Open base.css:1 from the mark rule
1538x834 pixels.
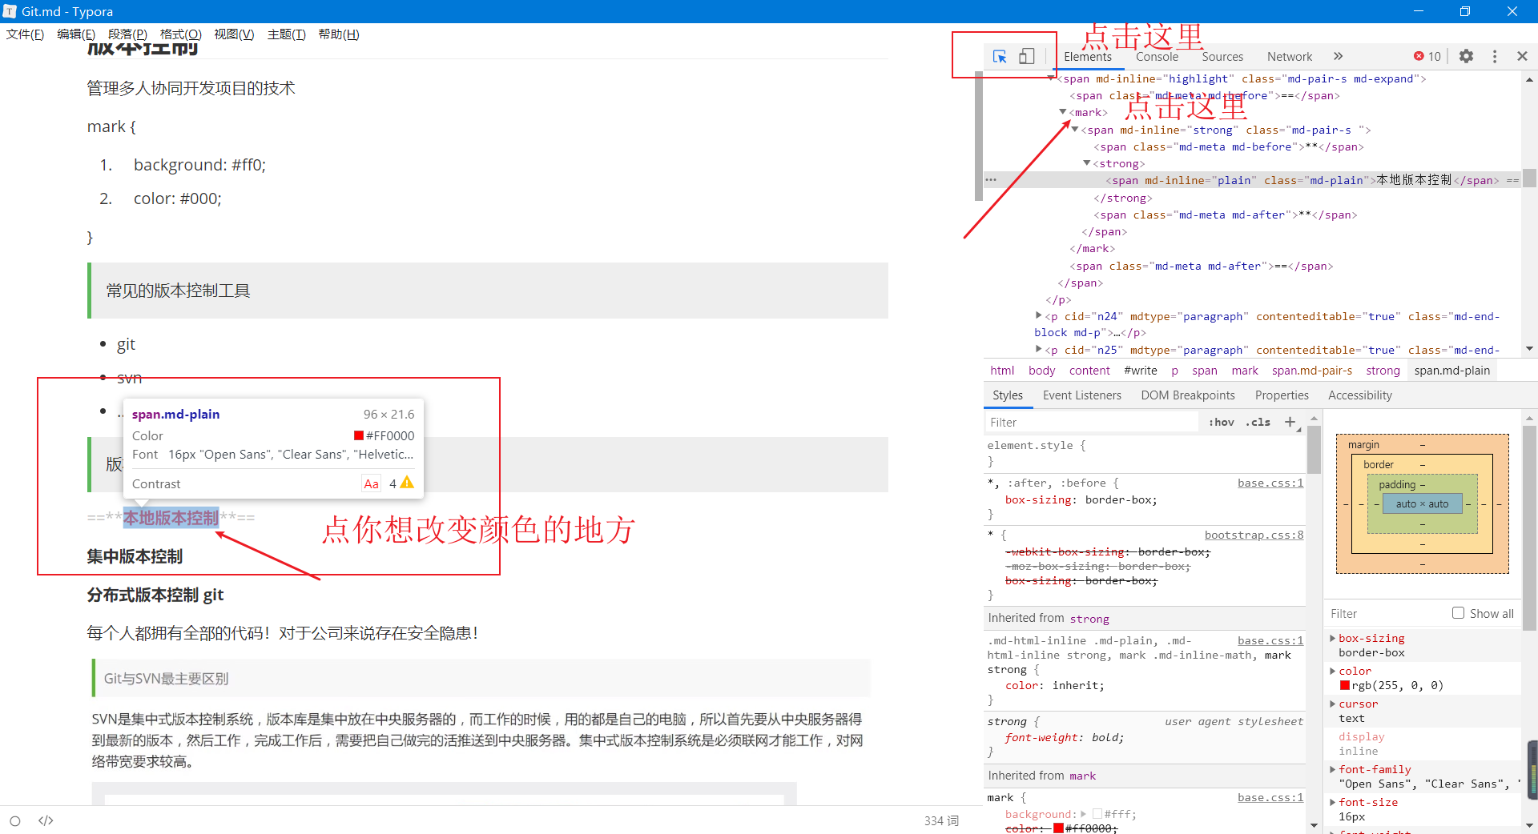point(1270,797)
